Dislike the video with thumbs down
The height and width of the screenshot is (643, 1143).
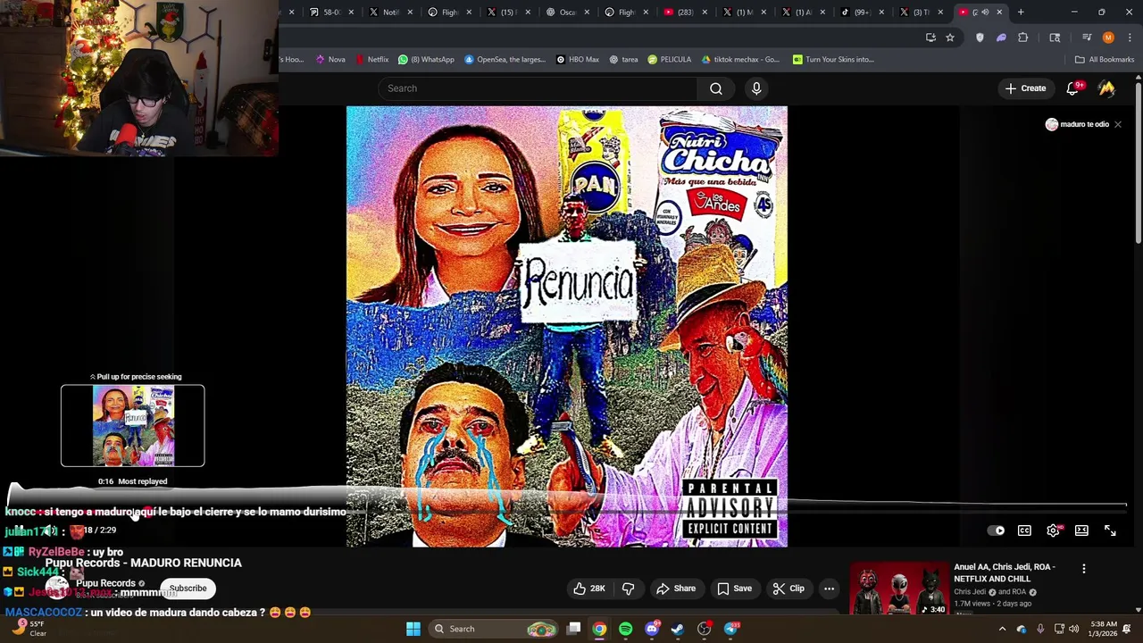(629, 589)
